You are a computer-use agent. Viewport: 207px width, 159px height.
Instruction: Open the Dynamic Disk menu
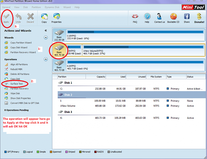pyautogui.click(x=52, y=7)
